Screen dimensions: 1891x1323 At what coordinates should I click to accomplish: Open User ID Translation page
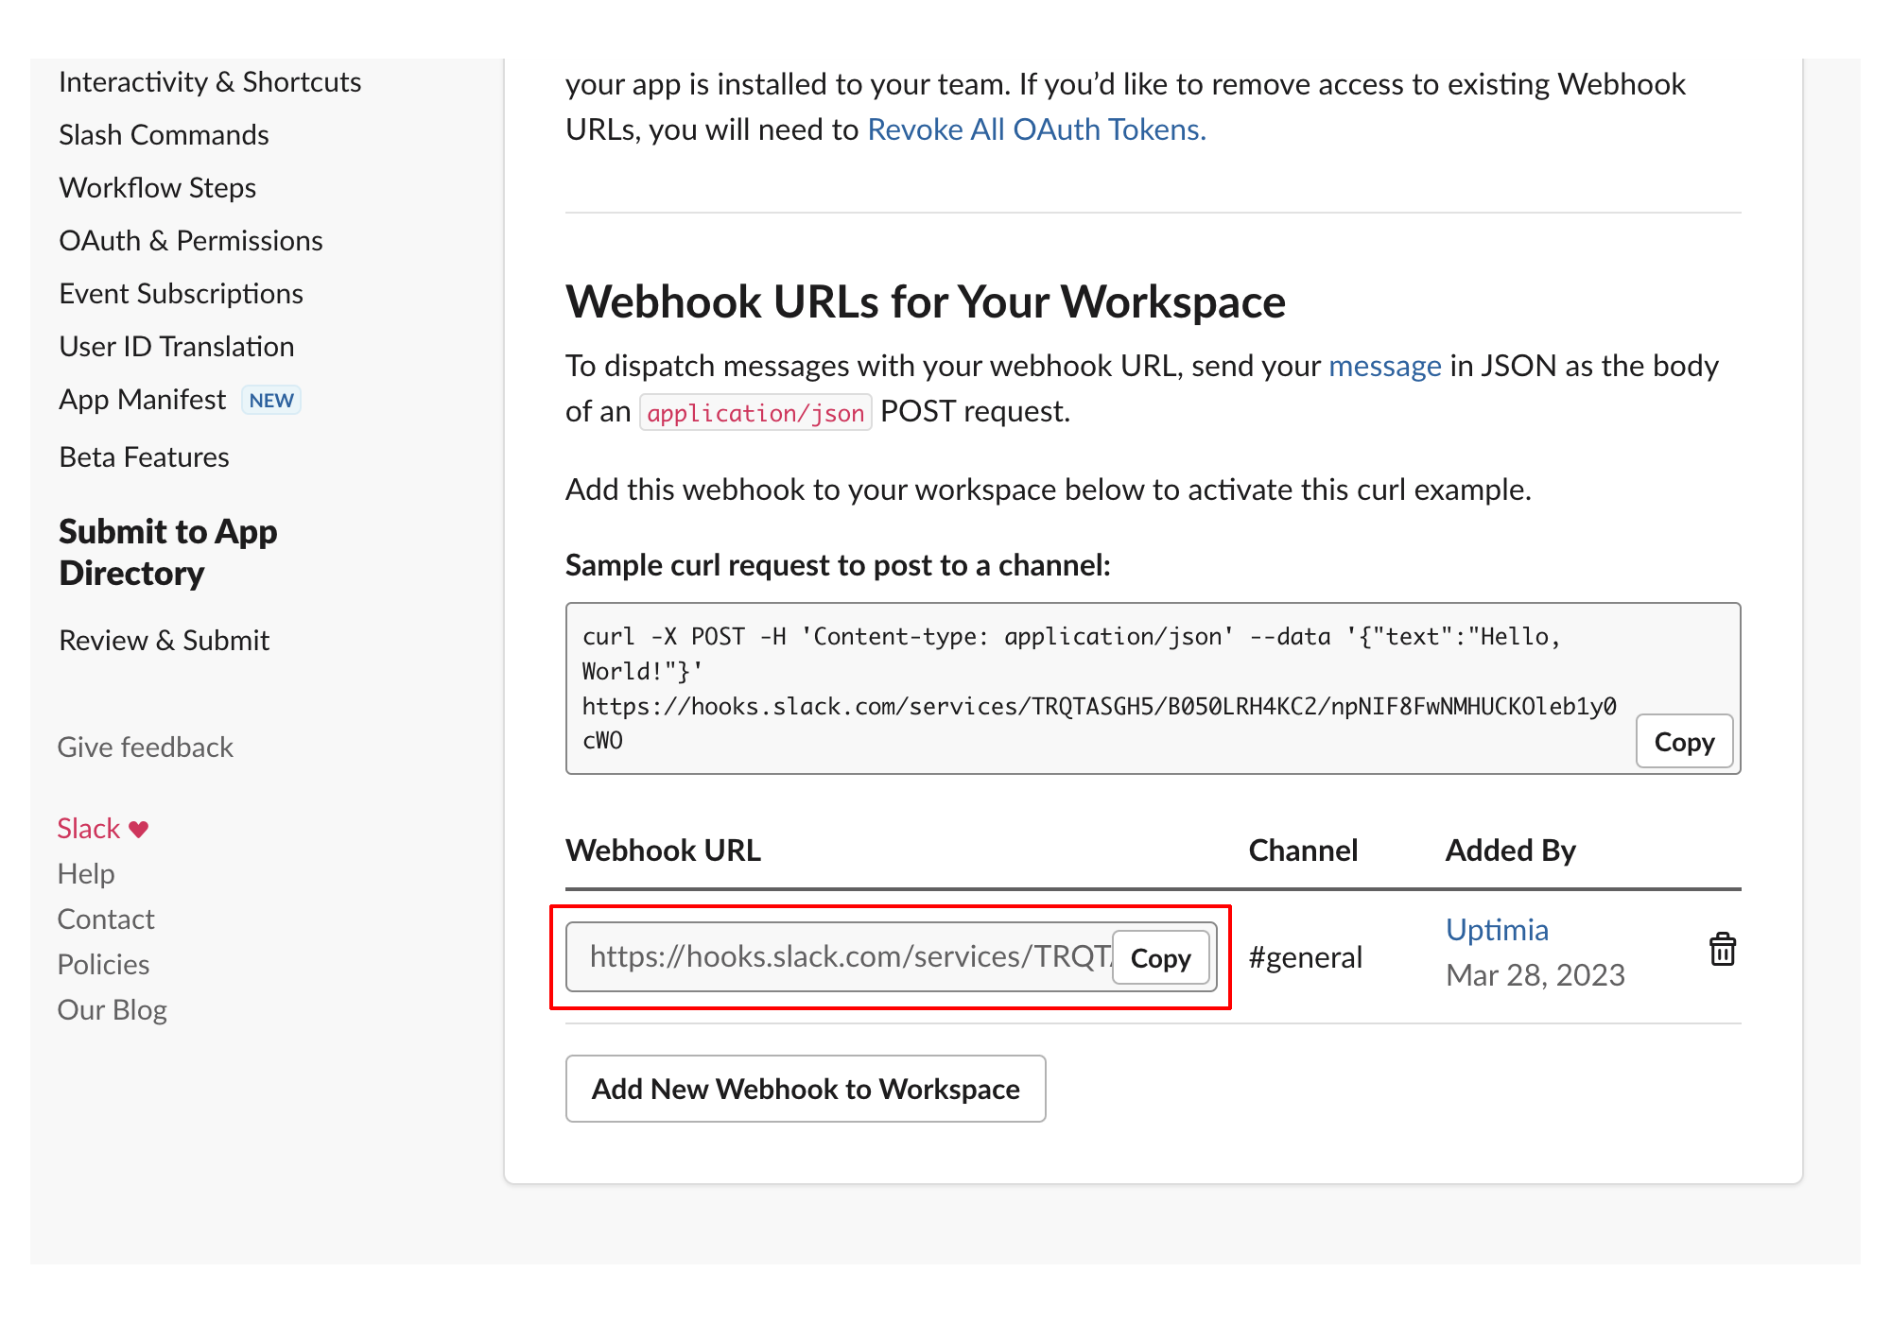pos(177,347)
